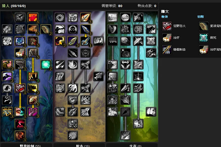
Task: Select gray Pathfinding talent icon
Action: point(7,41)
